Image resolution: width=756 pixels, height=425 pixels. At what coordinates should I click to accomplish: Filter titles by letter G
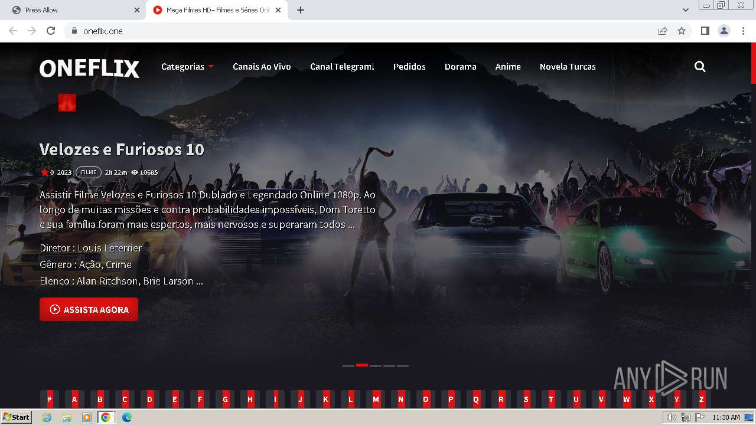(x=225, y=399)
